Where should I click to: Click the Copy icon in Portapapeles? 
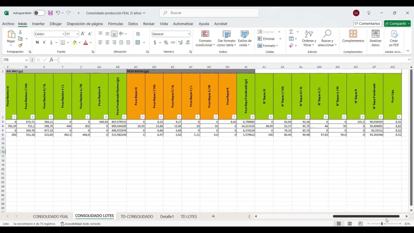click(20, 39)
